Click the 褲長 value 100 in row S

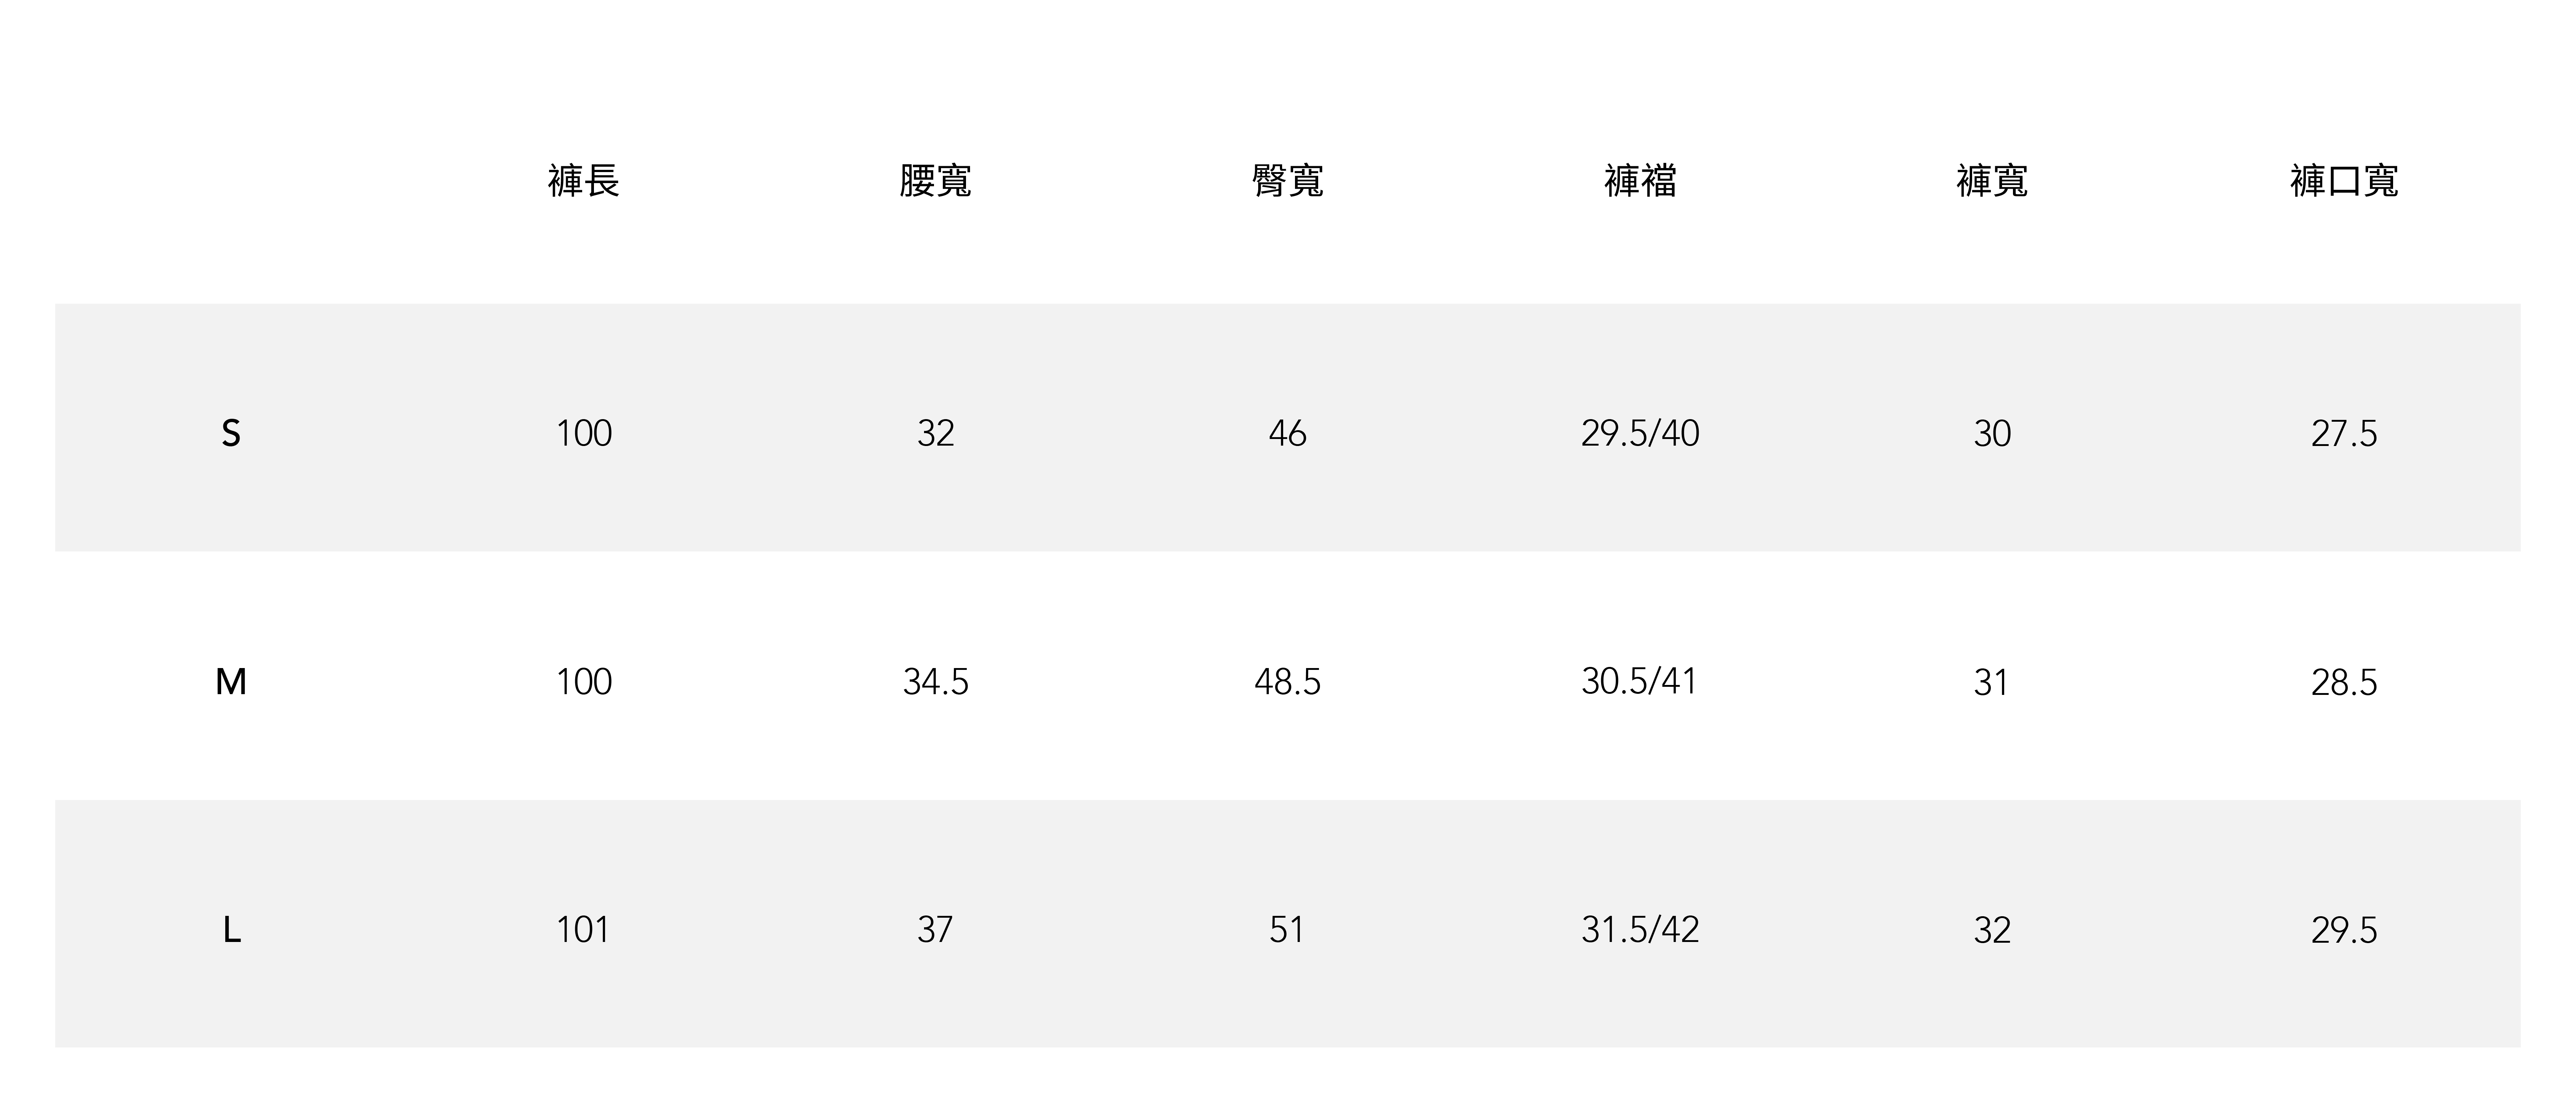[584, 433]
